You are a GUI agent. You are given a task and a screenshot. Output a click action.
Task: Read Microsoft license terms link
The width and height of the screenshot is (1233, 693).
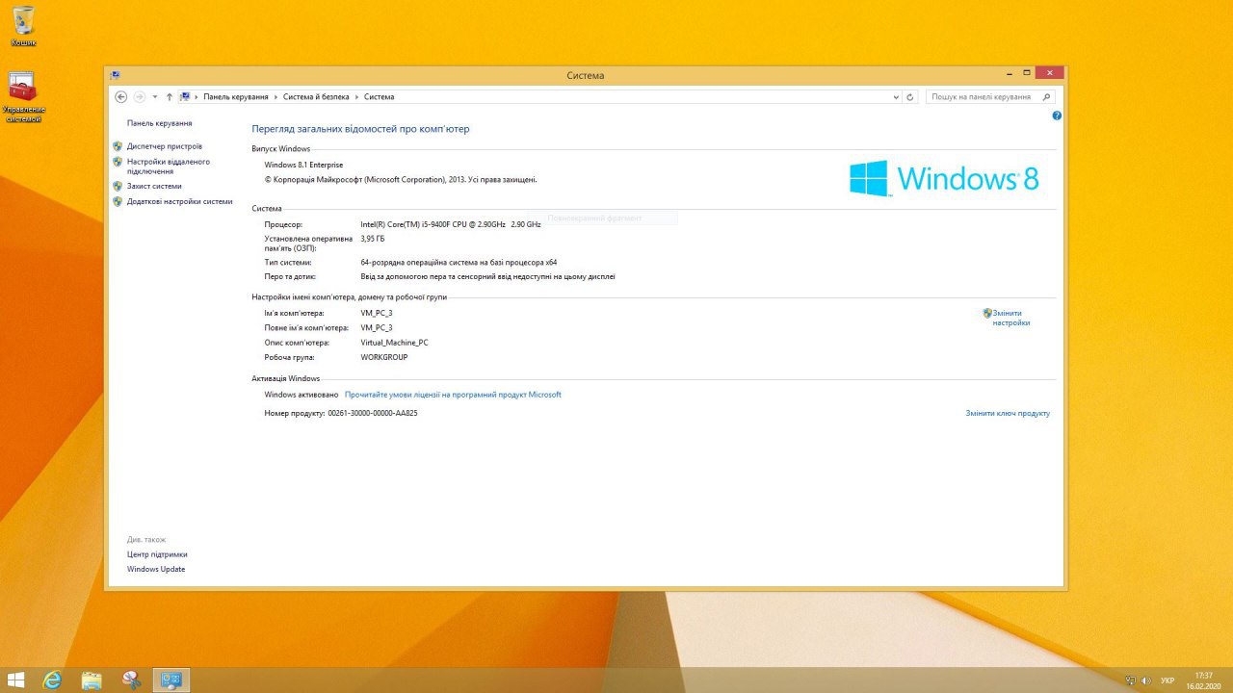[x=453, y=395]
